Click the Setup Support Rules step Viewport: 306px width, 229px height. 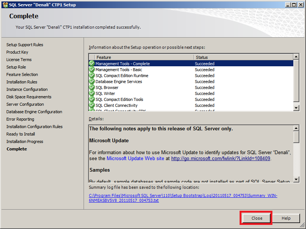[x=25, y=45]
